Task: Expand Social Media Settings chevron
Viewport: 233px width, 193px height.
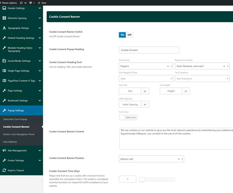Action: (x=40, y=61)
